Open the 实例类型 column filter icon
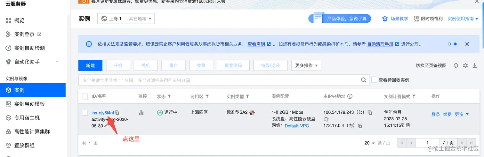484x157 pixels. [x=247, y=96]
